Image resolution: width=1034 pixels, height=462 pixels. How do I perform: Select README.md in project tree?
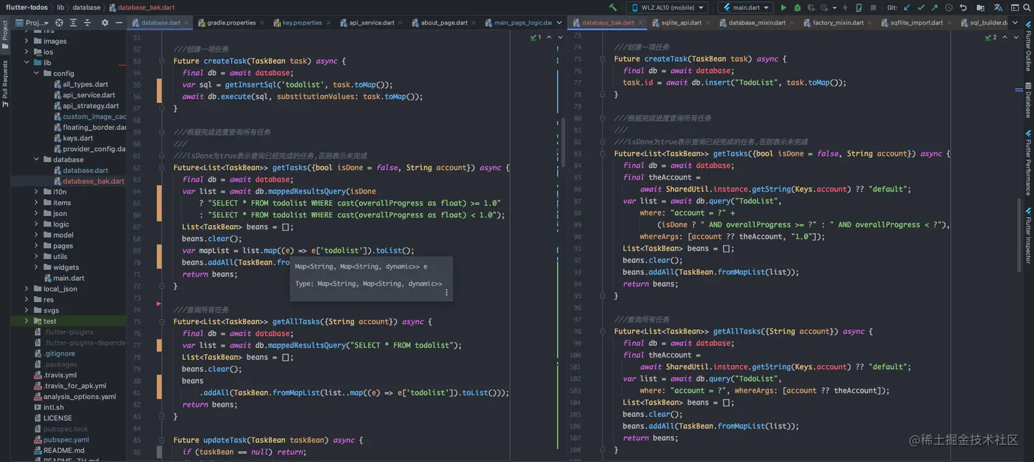tap(59, 450)
